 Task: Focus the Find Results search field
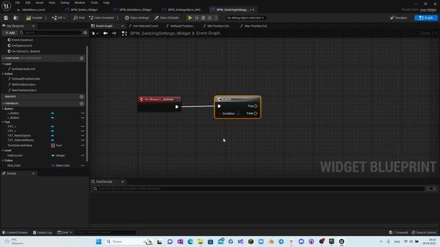(x=258, y=189)
